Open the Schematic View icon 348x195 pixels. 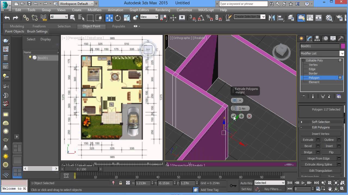[318, 18]
